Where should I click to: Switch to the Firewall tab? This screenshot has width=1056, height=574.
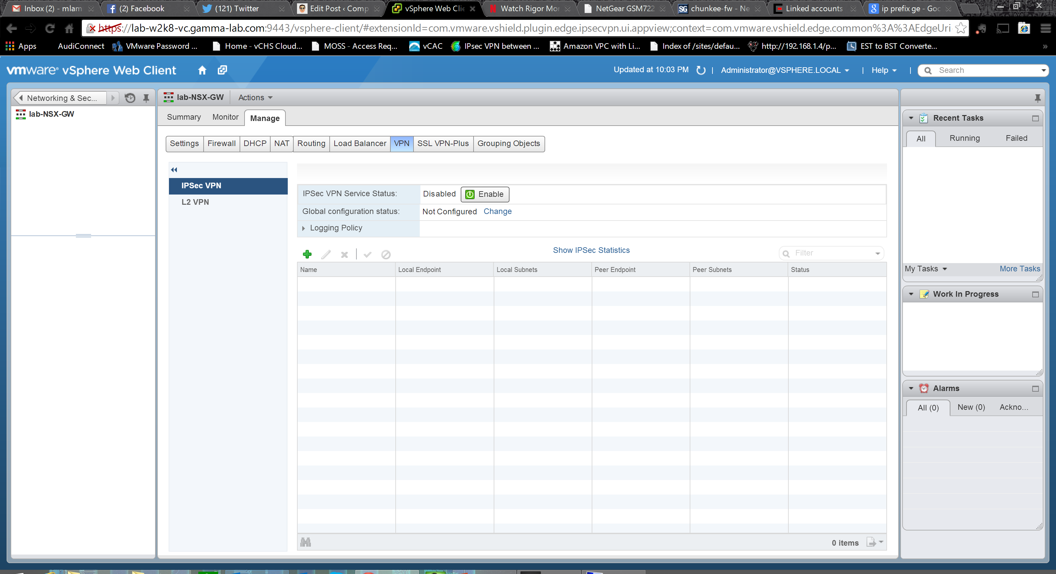(221, 143)
